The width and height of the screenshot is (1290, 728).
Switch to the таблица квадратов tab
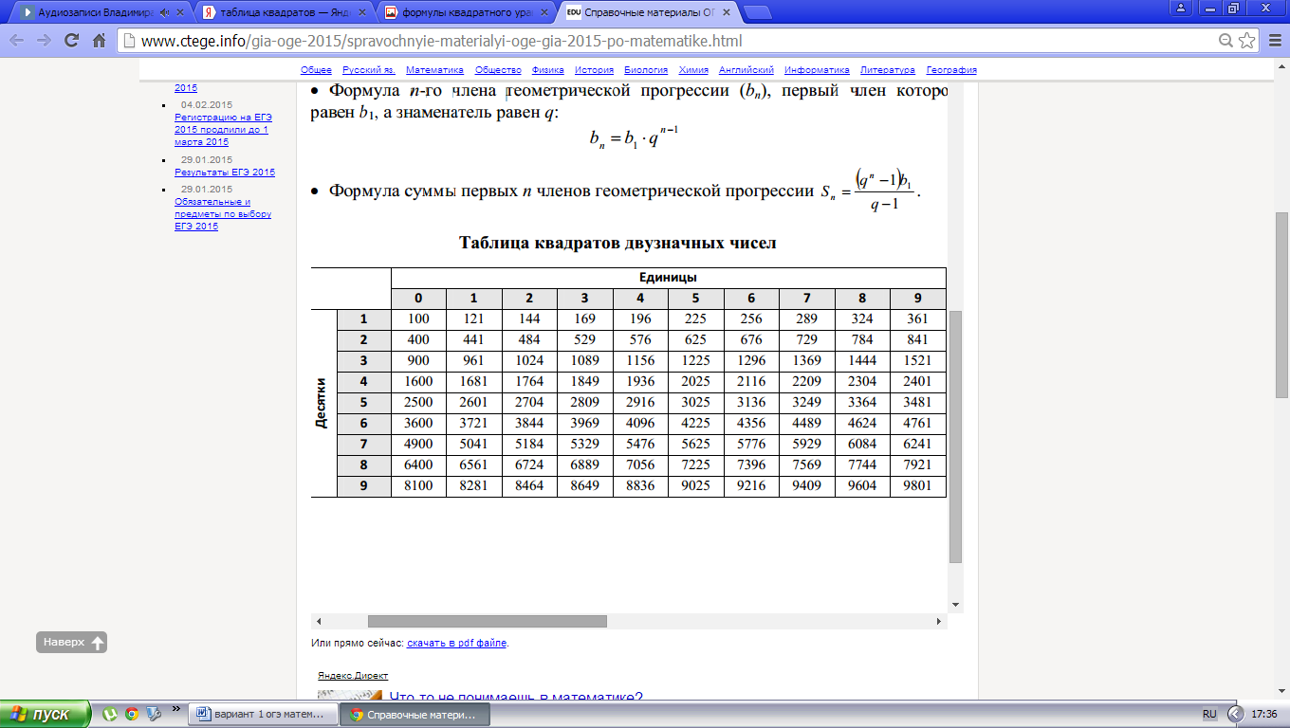click(283, 13)
